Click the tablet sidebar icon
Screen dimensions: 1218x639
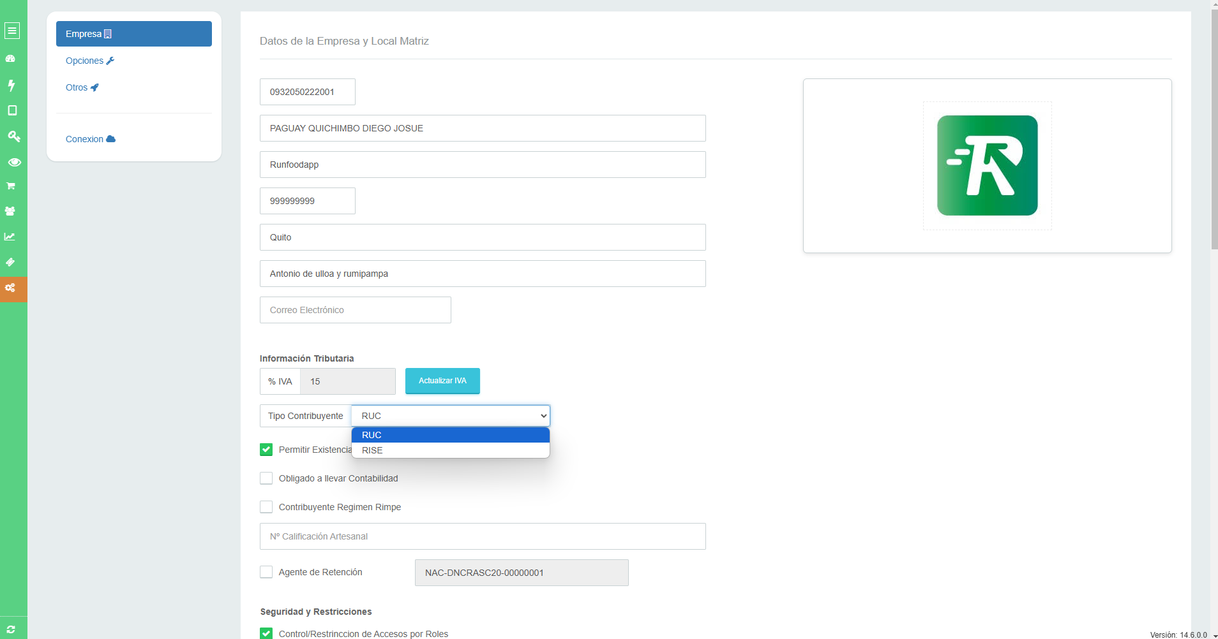click(x=11, y=110)
